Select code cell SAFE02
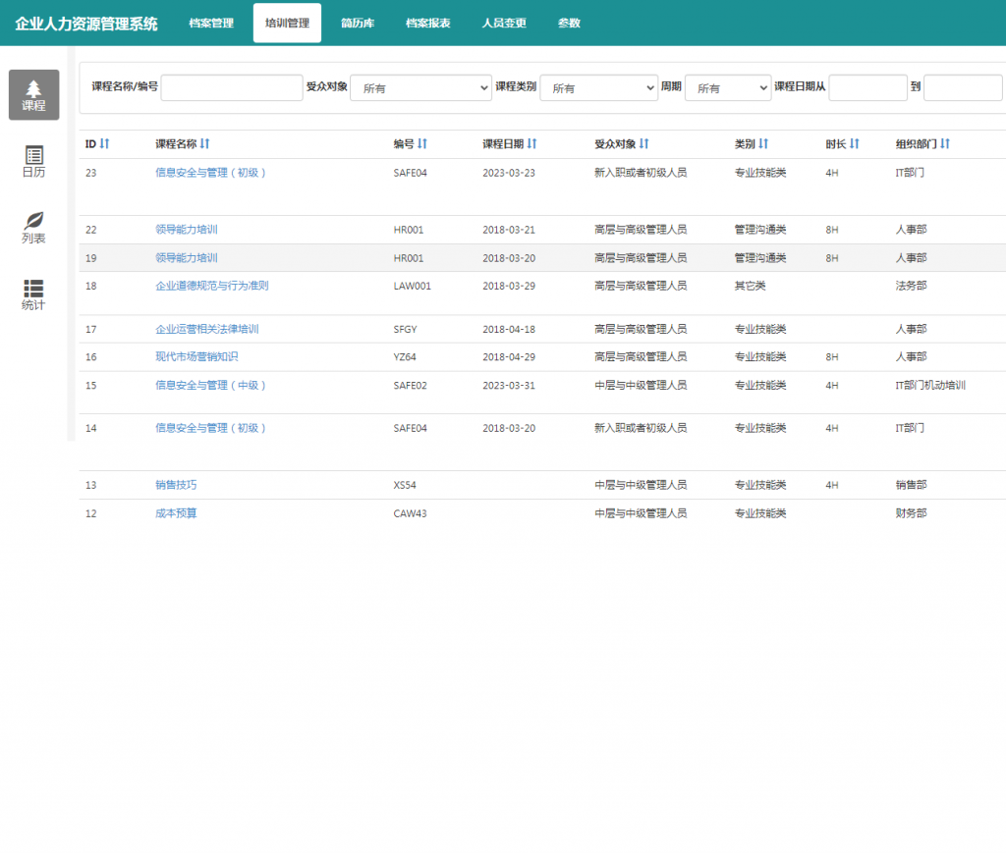The width and height of the screenshot is (1006, 853). tap(410, 386)
